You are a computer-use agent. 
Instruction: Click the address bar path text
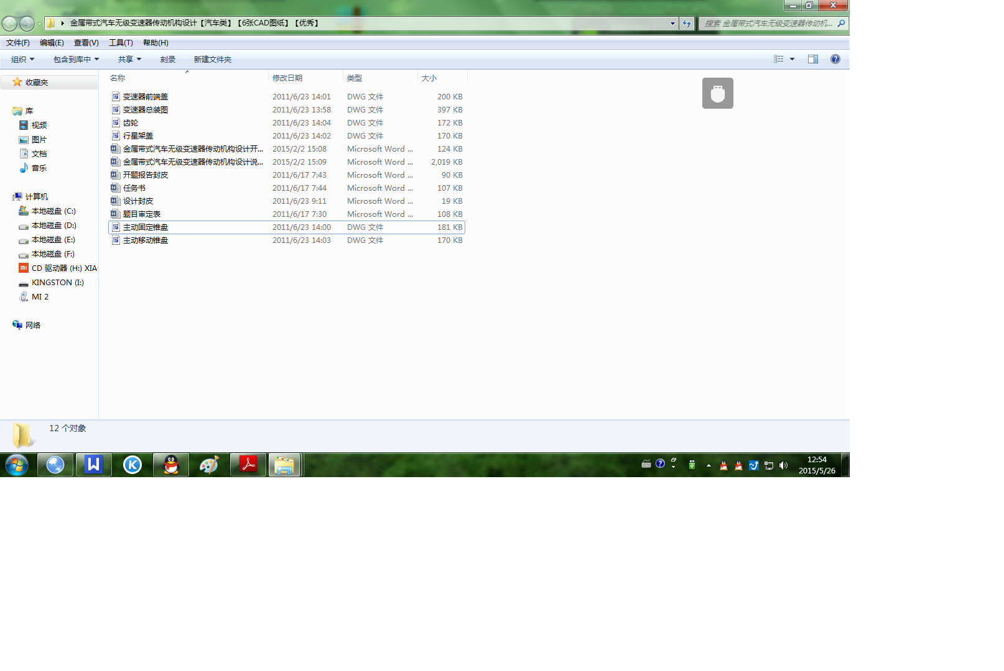tap(195, 23)
